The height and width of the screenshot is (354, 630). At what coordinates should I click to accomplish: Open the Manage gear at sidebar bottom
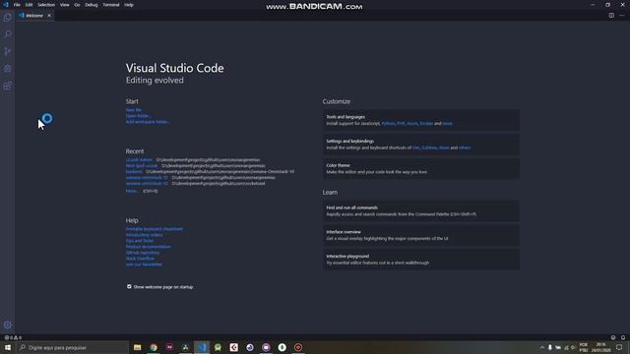point(7,324)
